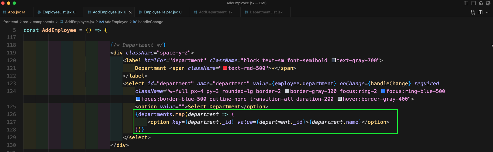
Task: Jump to sticky line const AddEmployee
Action: click(x=65, y=30)
